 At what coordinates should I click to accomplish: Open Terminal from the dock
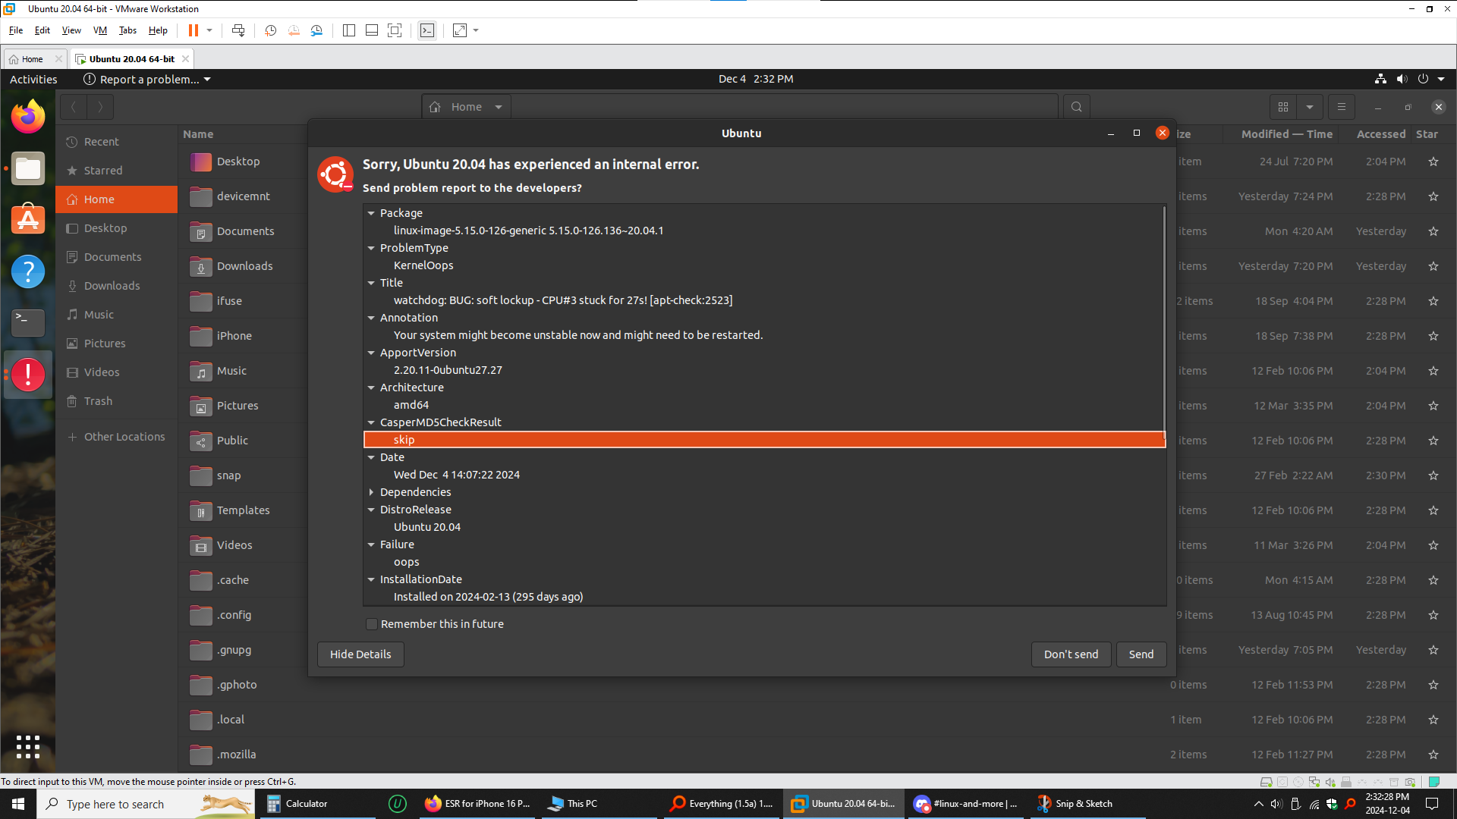[x=28, y=322]
